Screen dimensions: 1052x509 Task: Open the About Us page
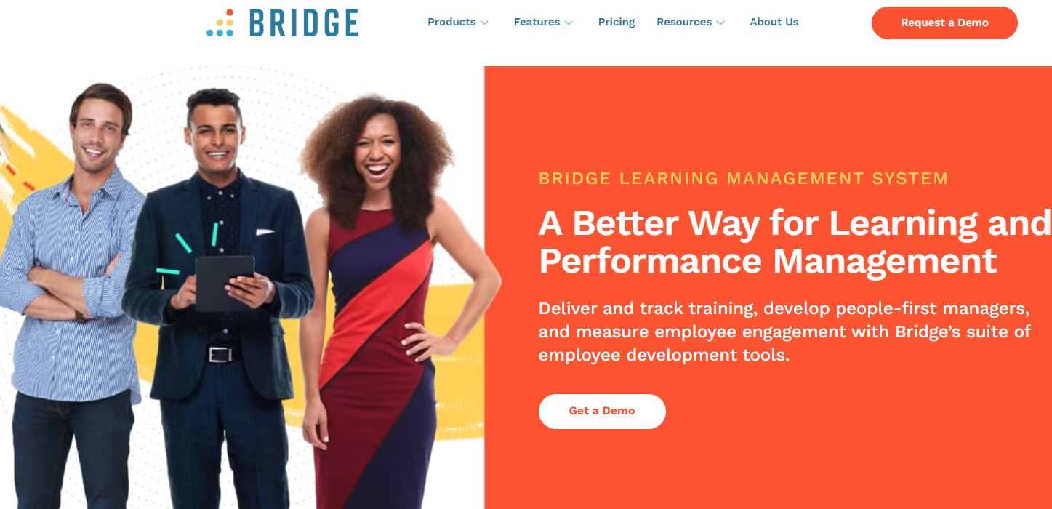(x=774, y=22)
